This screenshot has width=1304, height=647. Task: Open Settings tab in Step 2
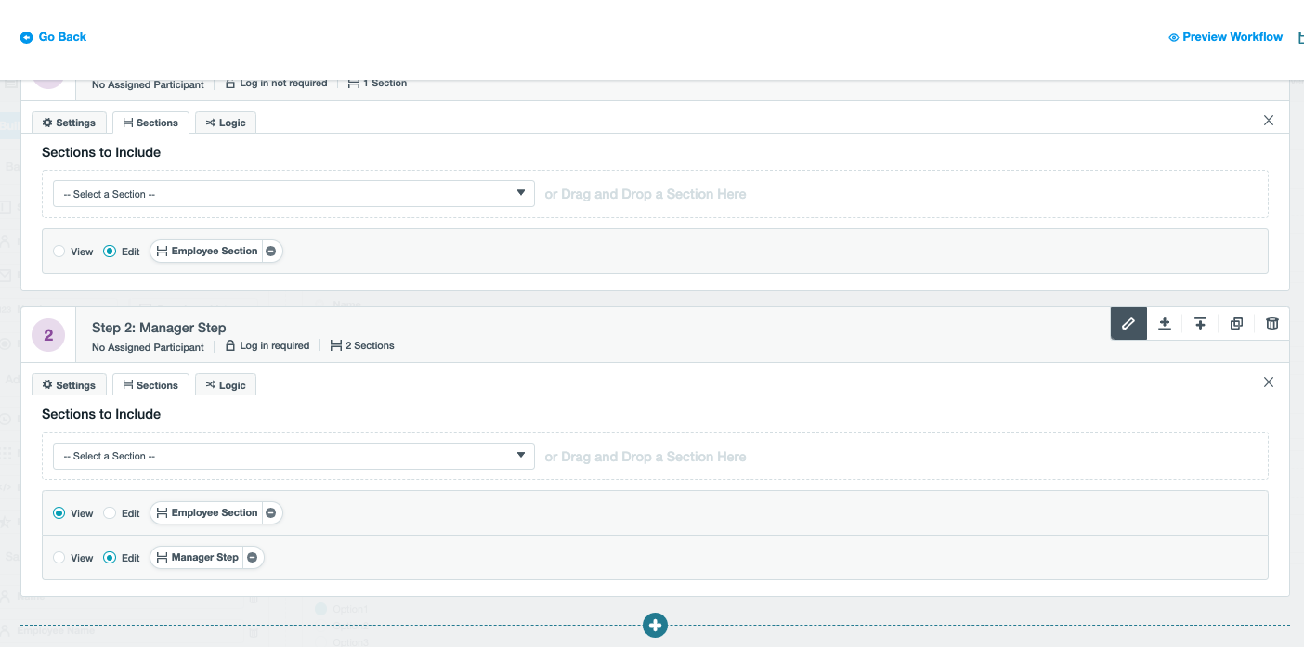coord(69,385)
